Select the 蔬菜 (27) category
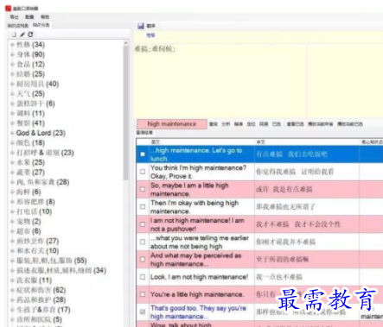The height and width of the screenshot is (327, 383). pyautogui.click(x=30, y=173)
